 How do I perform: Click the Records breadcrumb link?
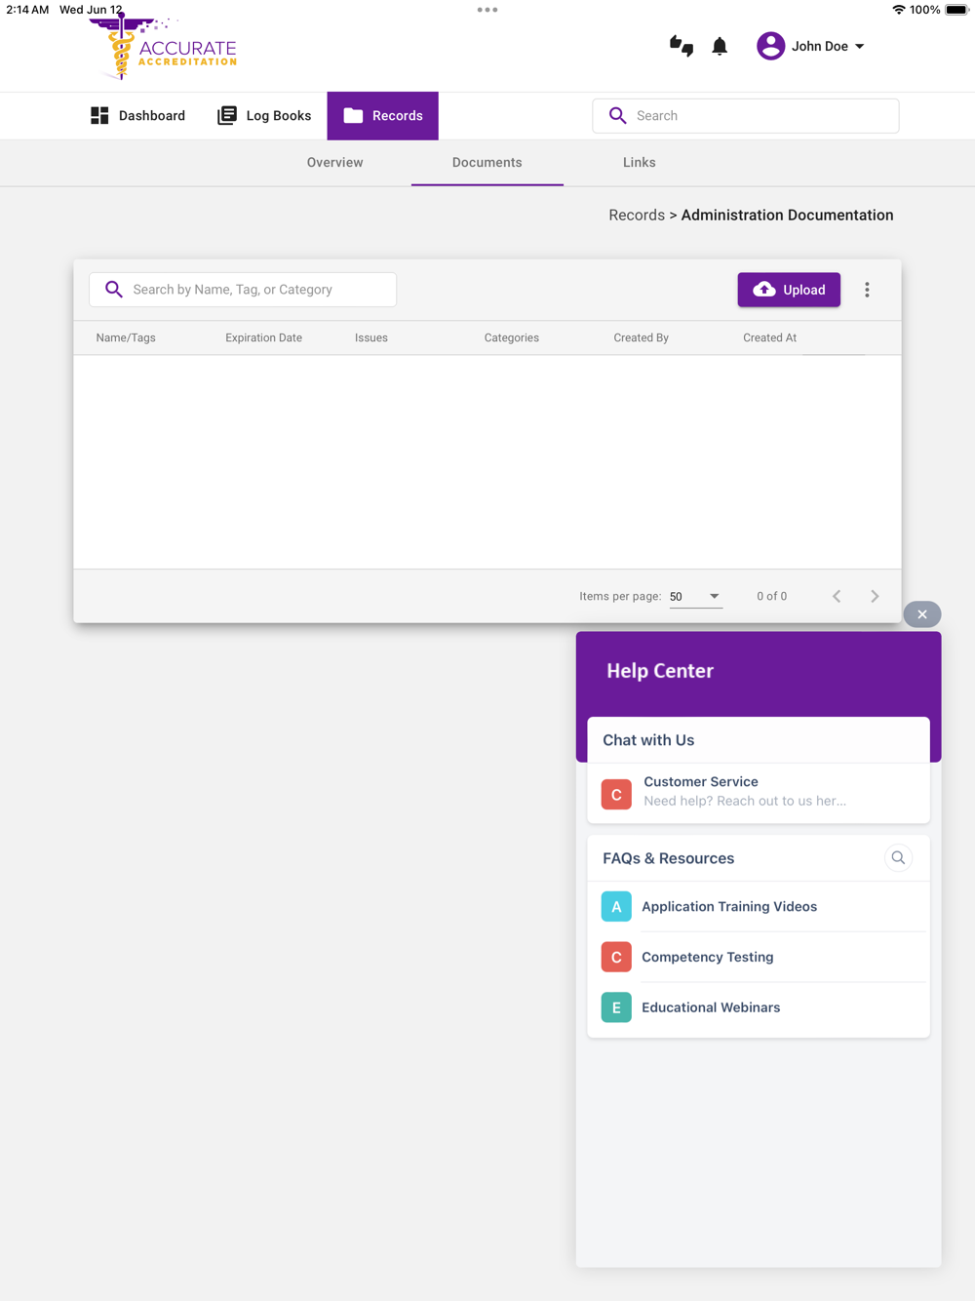tap(637, 216)
